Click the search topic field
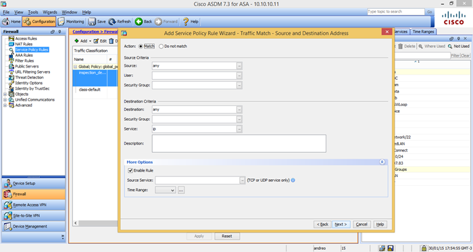Screen dimensions: 473x252 click(x=396, y=11)
